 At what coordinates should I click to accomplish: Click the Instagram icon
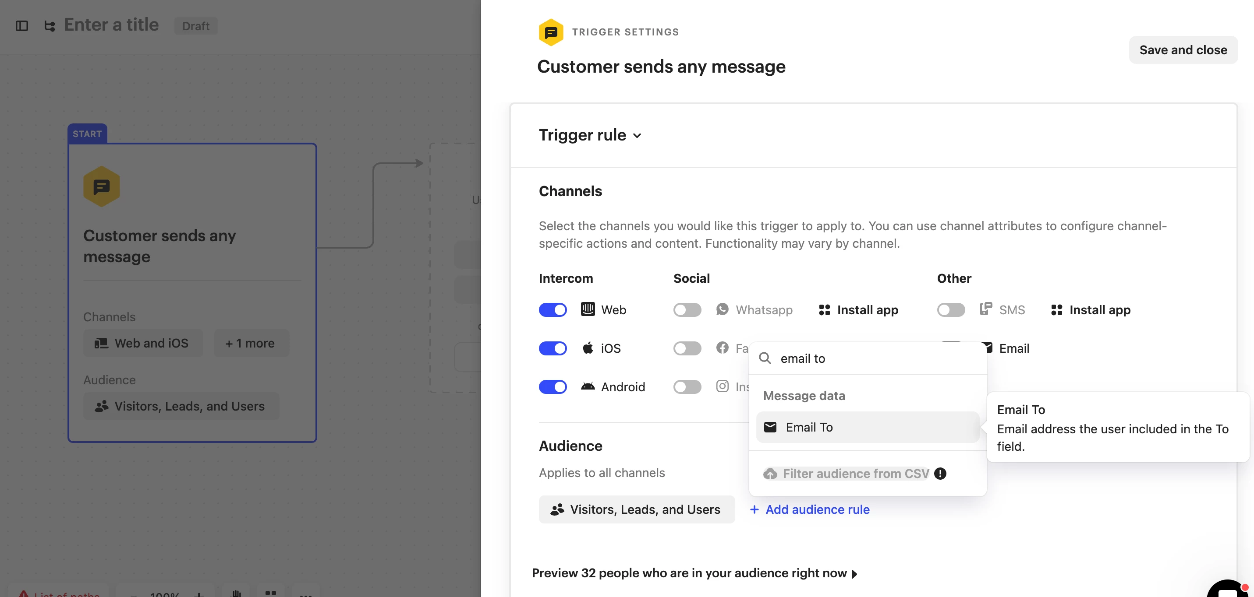point(723,386)
